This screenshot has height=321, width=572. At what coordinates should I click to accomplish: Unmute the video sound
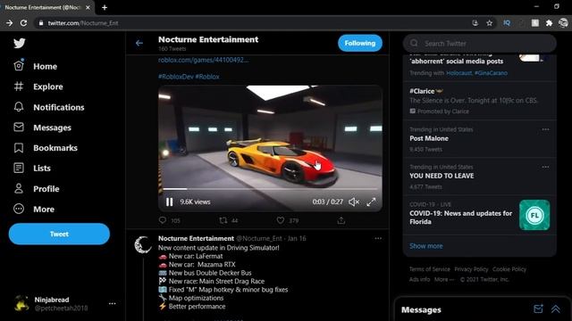354,202
